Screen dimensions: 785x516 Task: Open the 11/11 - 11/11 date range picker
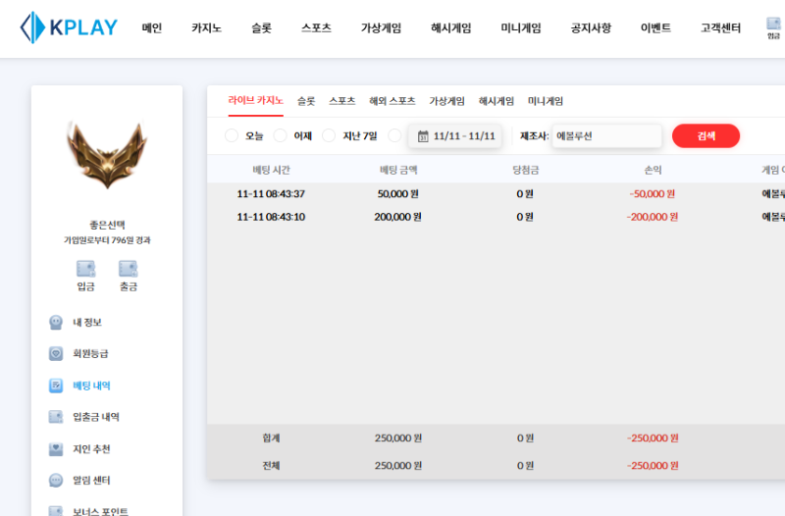tap(464, 136)
